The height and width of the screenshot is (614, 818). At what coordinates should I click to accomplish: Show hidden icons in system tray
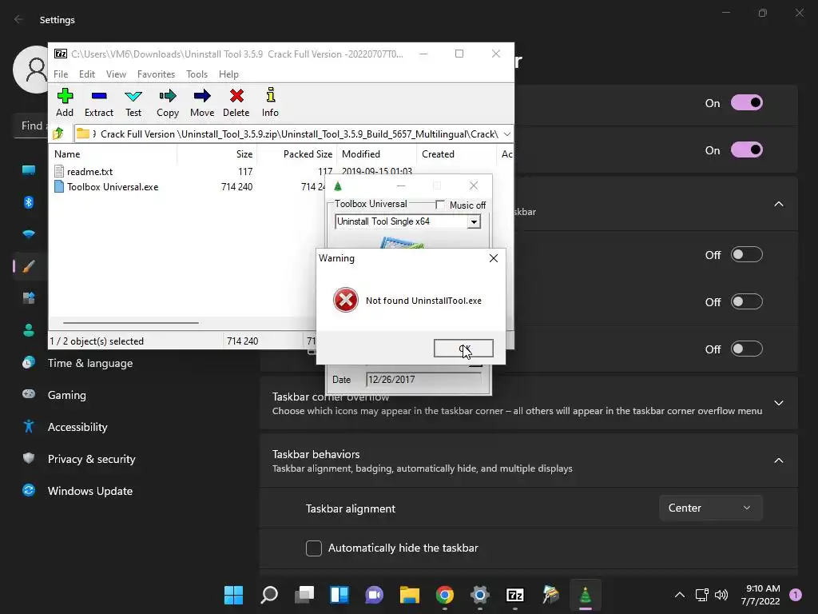(x=680, y=595)
